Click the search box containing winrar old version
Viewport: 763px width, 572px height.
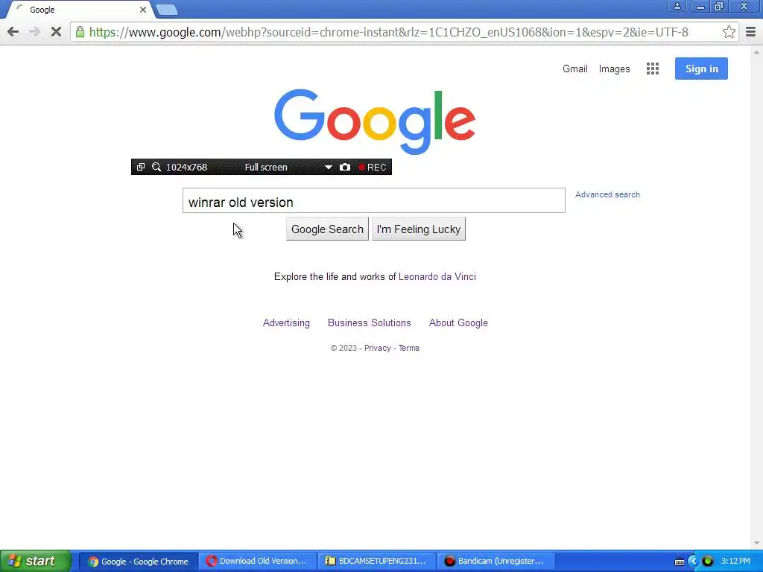tap(374, 200)
